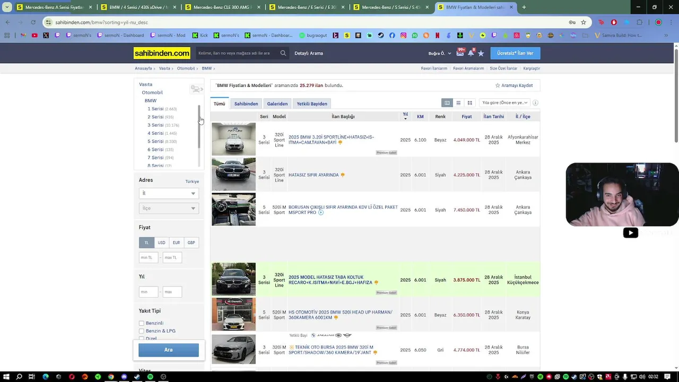This screenshot has height=382, width=679.
Task: Click the sorting info icon
Action: point(535,103)
